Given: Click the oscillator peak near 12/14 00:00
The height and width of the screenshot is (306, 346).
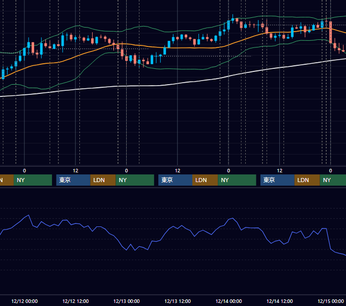Looking at the screenshot, I should click(233, 218).
